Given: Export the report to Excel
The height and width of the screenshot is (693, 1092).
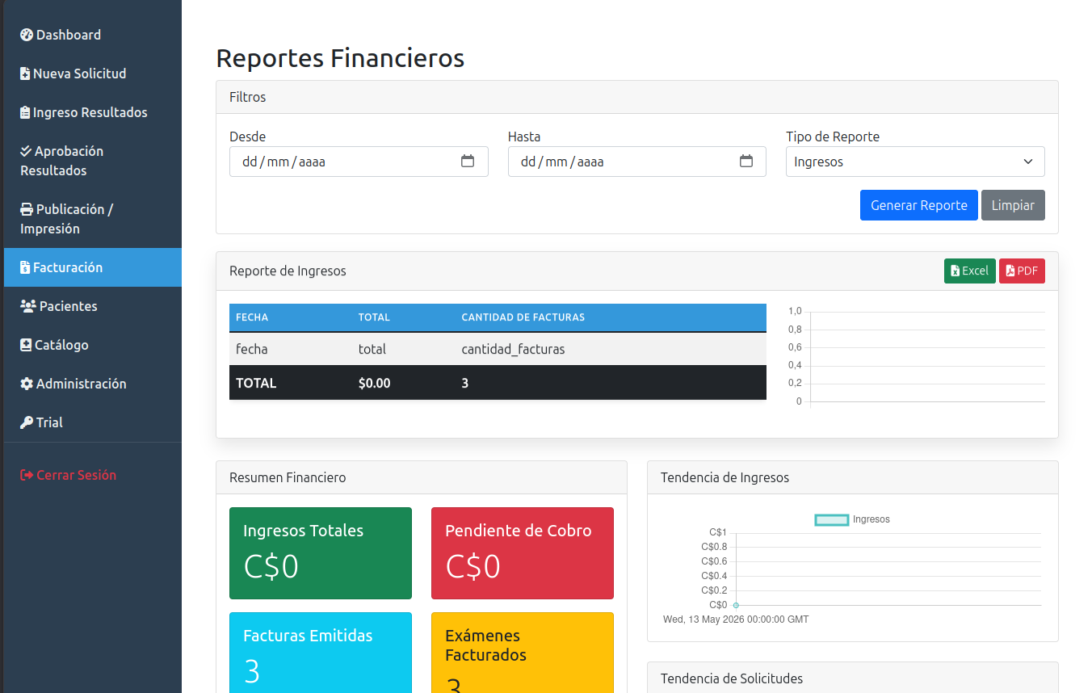Looking at the screenshot, I should click(970, 271).
